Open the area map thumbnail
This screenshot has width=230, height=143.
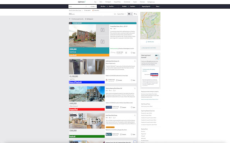tap(150, 26)
